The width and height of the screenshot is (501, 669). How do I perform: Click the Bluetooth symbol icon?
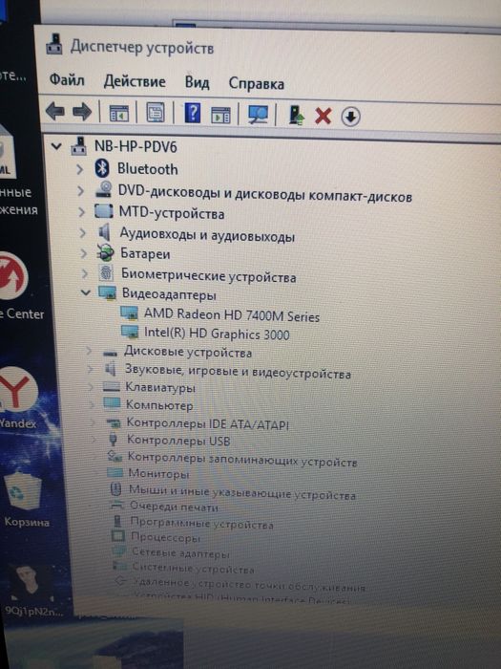coord(102,168)
